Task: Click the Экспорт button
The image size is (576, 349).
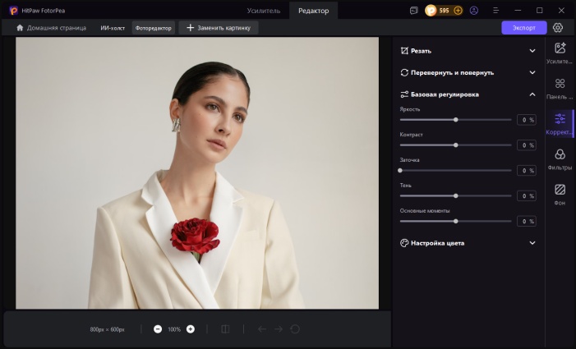Action: 523,27
